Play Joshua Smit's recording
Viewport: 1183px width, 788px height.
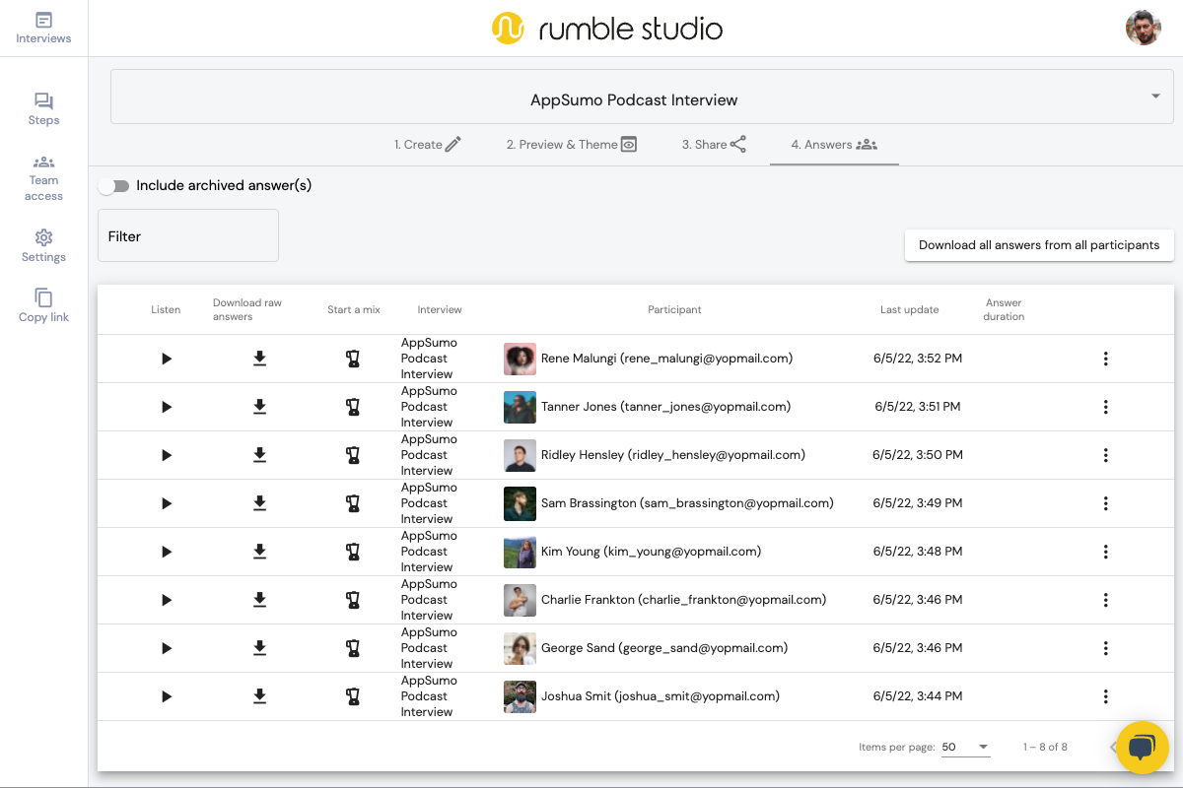(x=166, y=696)
